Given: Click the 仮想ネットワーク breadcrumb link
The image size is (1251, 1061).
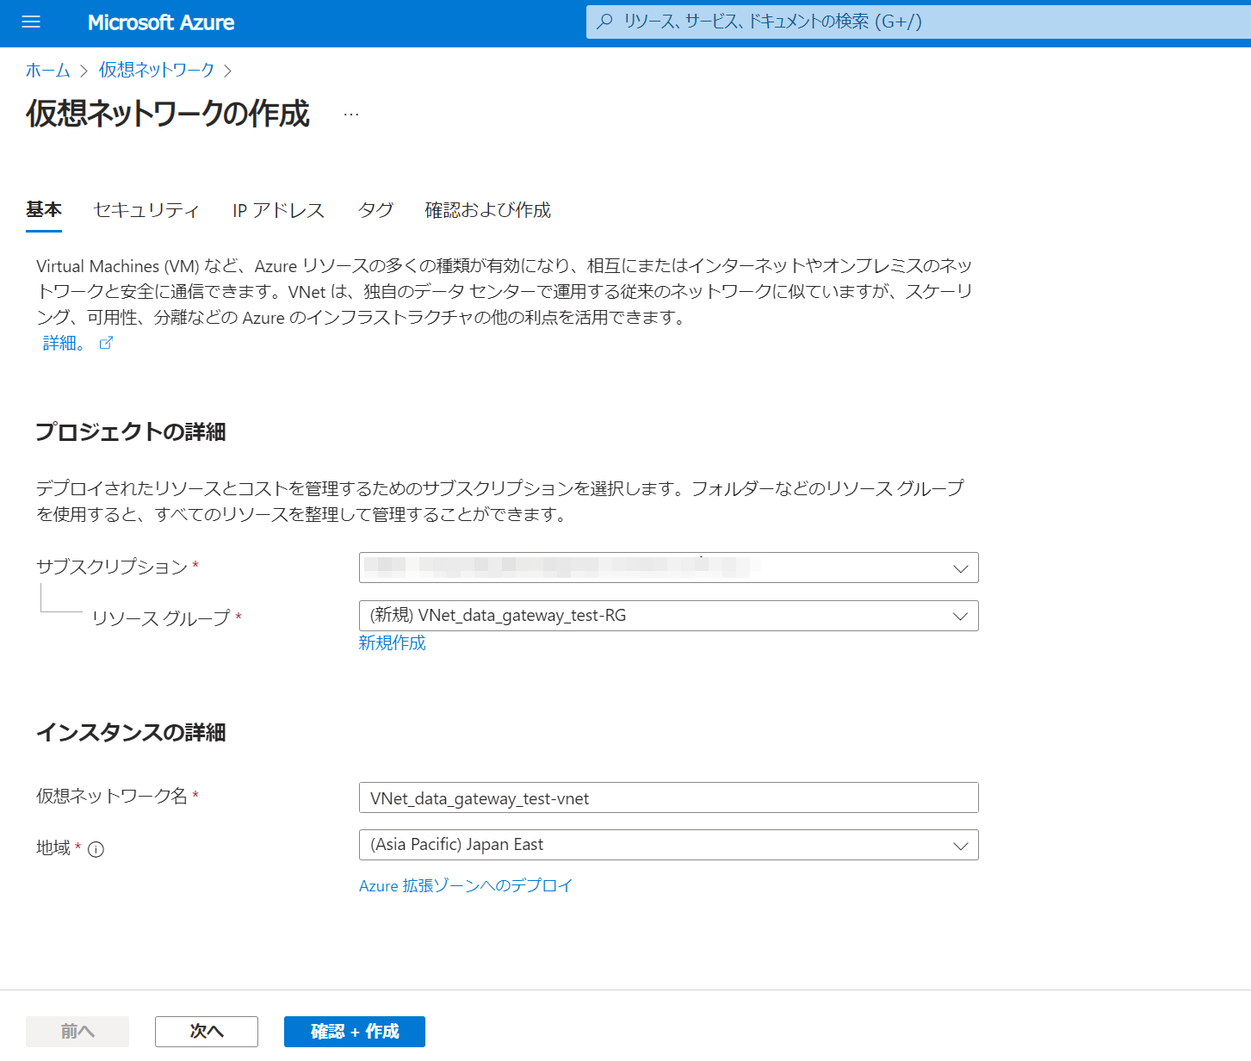Looking at the screenshot, I should [x=156, y=70].
